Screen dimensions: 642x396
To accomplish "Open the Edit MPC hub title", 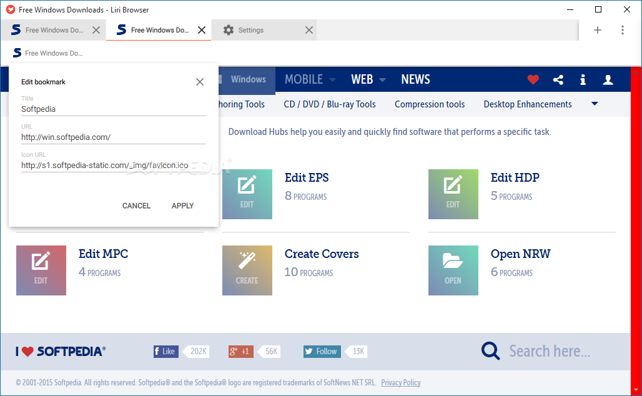I will 103,254.
